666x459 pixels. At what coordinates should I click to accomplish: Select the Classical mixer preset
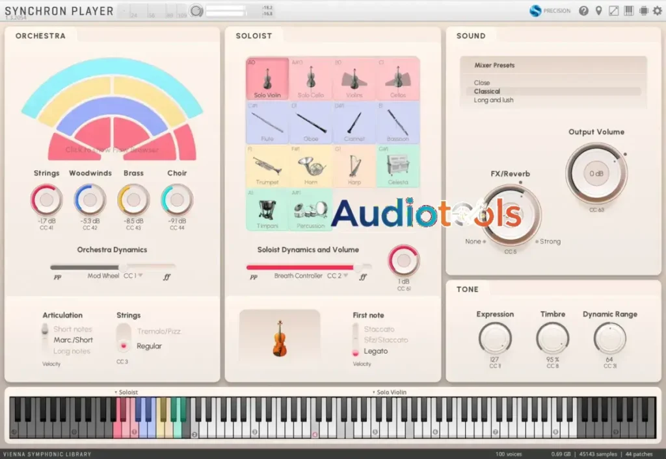[553, 92]
